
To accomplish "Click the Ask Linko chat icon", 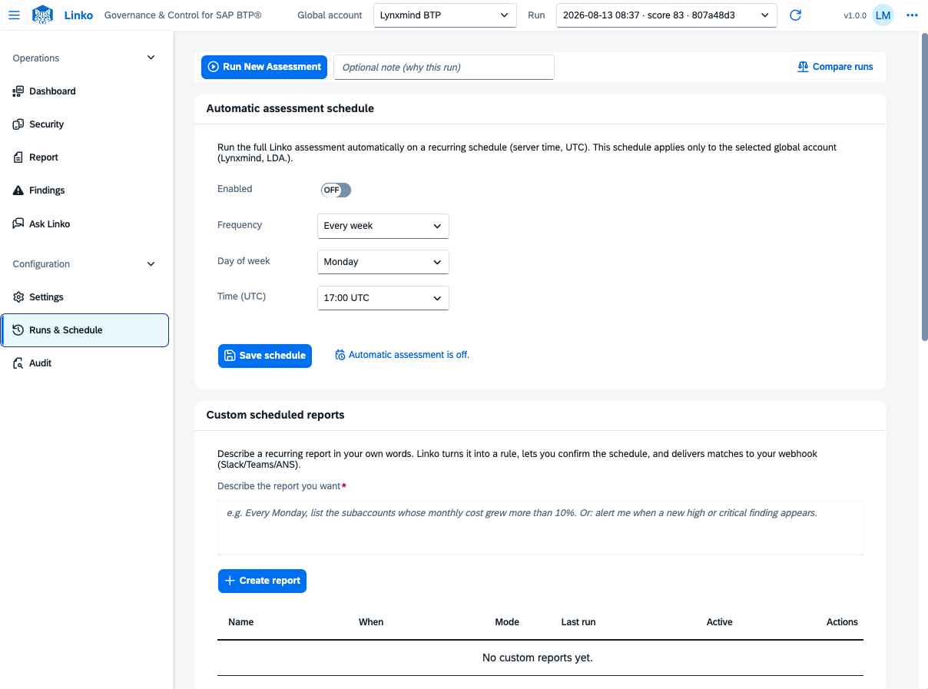I will point(18,224).
